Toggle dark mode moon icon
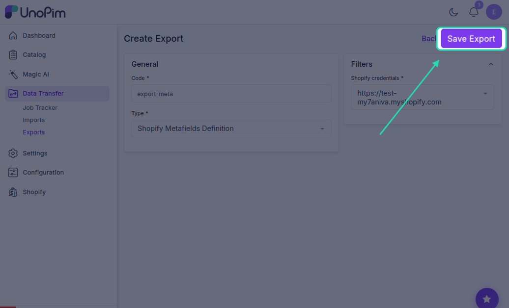 coord(453,12)
